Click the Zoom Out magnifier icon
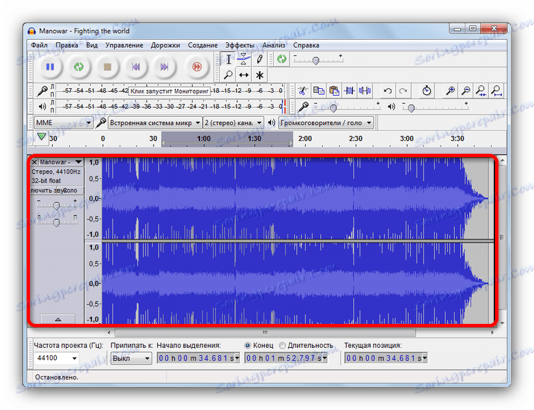The image size is (534, 410). [466, 91]
